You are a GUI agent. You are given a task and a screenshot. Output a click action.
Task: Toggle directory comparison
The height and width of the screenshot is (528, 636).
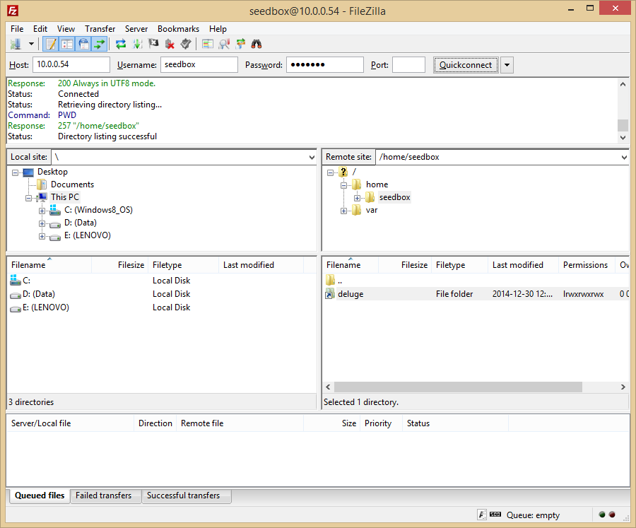tap(224, 44)
